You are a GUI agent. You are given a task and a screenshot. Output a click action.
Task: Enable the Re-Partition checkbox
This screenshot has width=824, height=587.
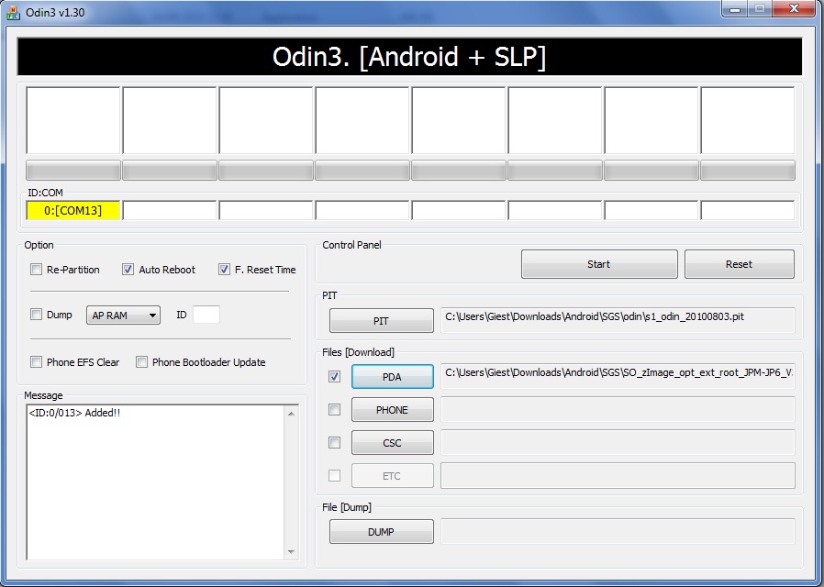coord(37,270)
